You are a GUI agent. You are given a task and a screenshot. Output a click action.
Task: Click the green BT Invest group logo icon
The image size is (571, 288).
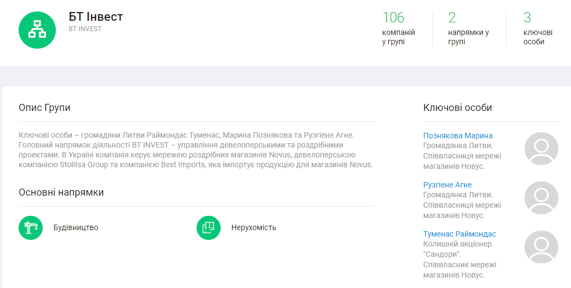click(x=37, y=30)
